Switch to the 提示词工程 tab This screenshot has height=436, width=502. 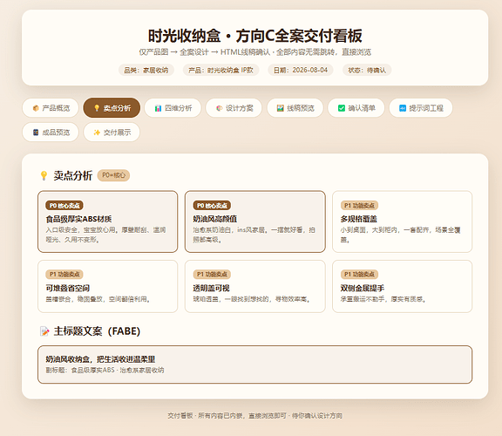click(x=421, y=108)
